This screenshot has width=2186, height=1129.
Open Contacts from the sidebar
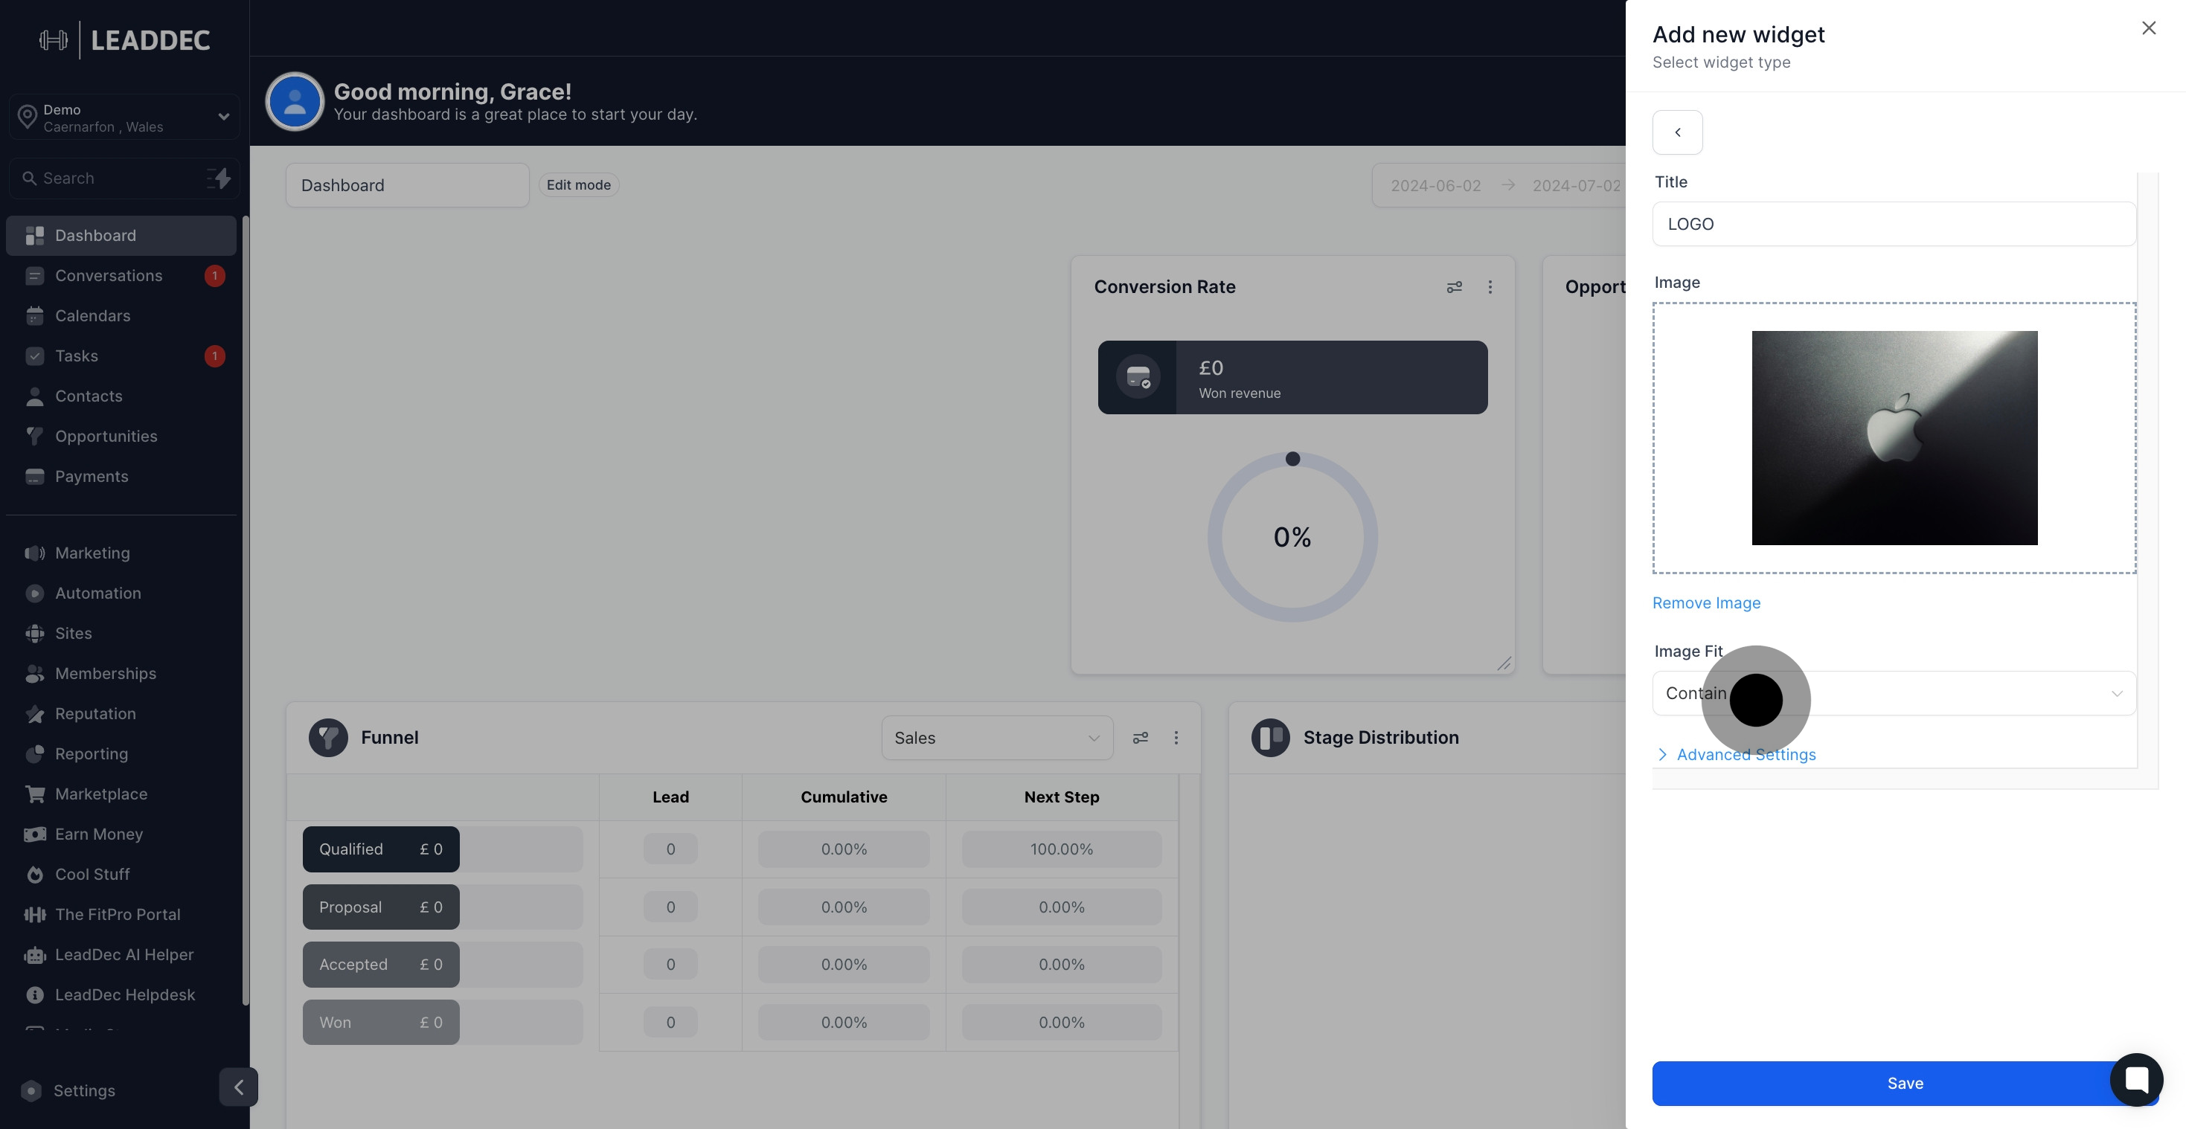121,396
